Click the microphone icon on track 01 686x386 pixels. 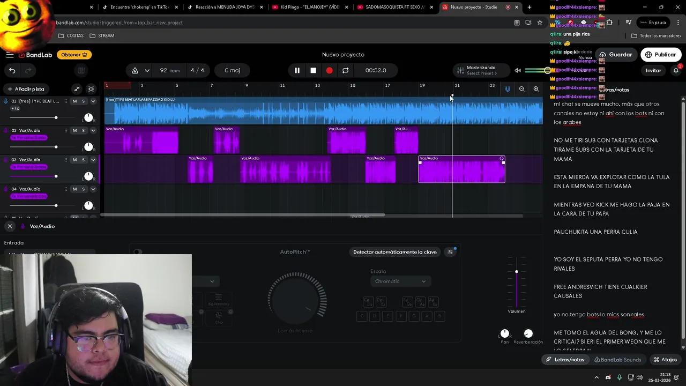[6, 101]
